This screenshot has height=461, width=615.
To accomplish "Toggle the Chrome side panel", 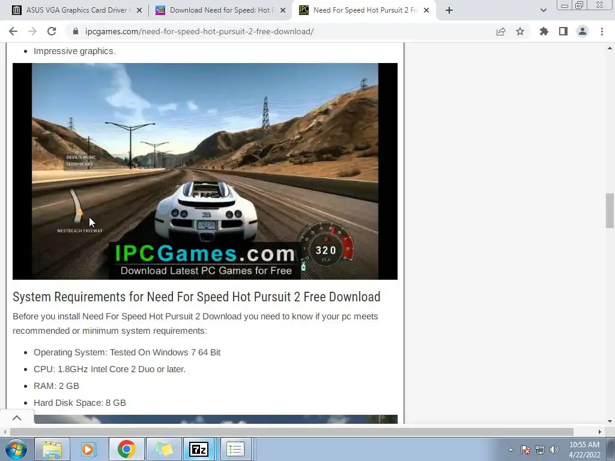I will pyautogui.click(x=563, y=31).
